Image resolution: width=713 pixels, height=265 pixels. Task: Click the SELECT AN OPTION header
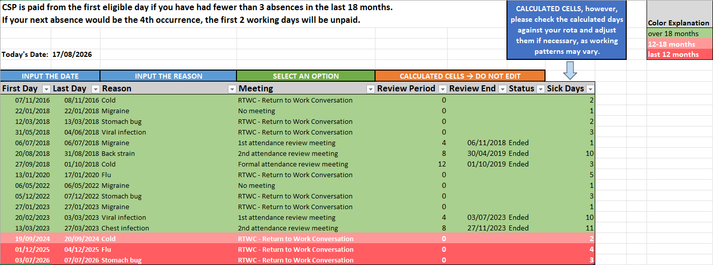pos(305,76)
